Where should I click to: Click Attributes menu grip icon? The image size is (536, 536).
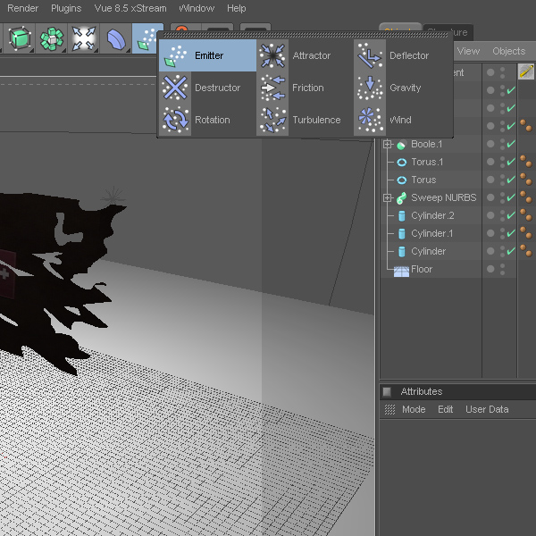click(x=389, y=409)
